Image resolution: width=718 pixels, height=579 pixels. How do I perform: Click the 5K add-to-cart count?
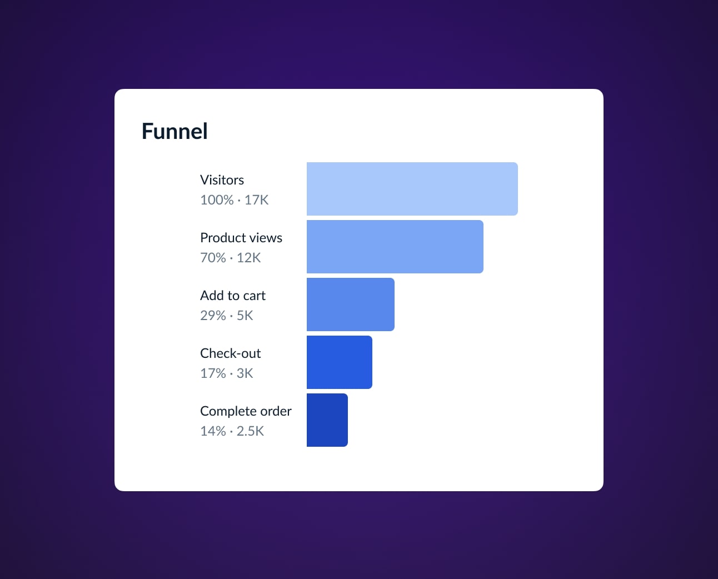(245, 316)
